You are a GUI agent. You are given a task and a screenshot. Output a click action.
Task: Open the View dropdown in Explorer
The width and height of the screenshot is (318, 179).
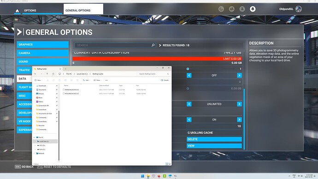[98, 80]
